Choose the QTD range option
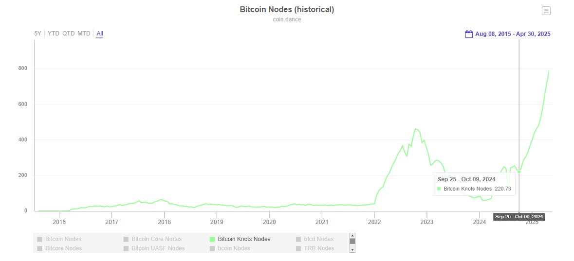This screenshot has width=574, height=261. coord(69,34)
